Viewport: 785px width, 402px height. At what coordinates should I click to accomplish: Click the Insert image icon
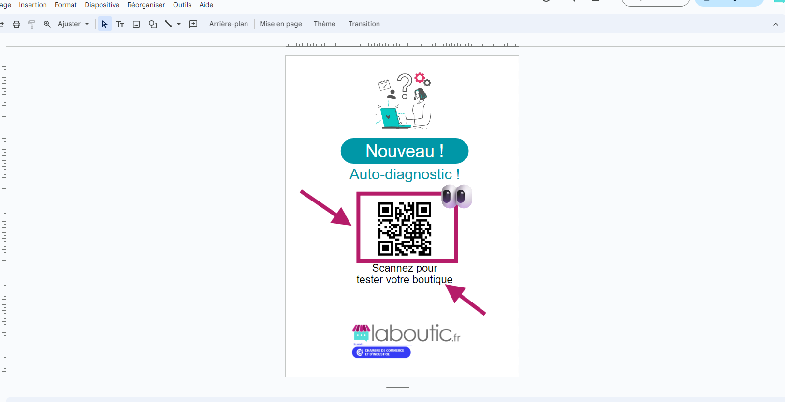[136, 24]
